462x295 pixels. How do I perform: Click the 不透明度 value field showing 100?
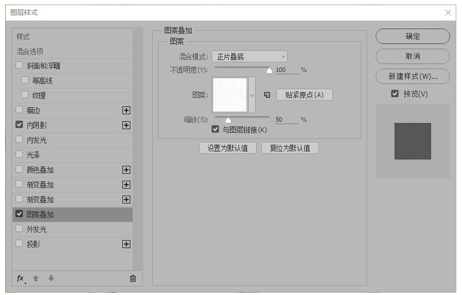pyautogui.click(x=286, y=70)
